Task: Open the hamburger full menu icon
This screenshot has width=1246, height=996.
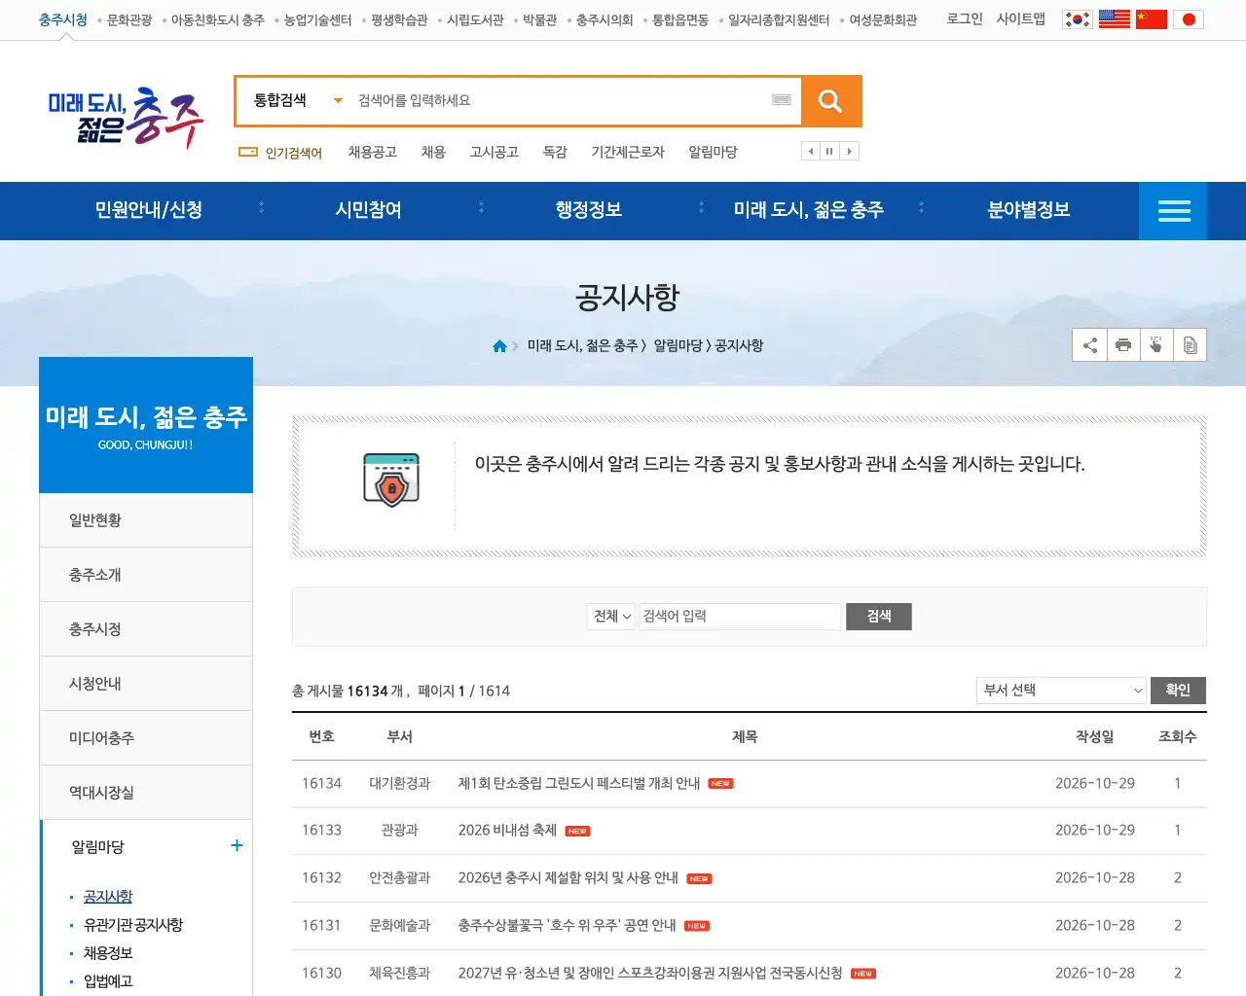Action: coord(1174,211)
